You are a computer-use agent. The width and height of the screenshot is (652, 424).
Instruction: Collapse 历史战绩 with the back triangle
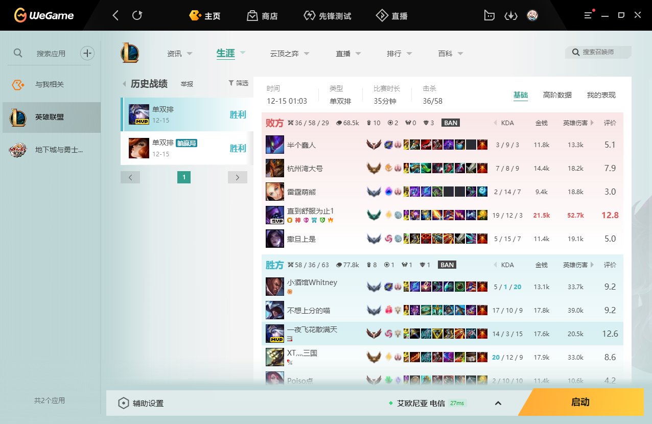coord(124,84)
